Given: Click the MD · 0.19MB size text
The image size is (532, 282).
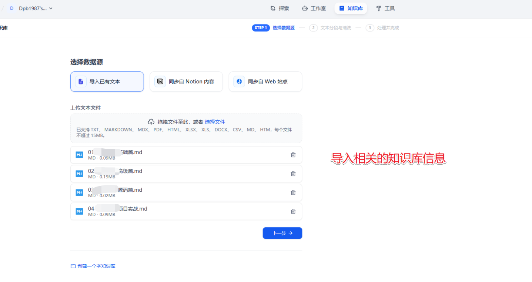Looking at the screenshot, I should pyautogui.click(x=101, y=177).
